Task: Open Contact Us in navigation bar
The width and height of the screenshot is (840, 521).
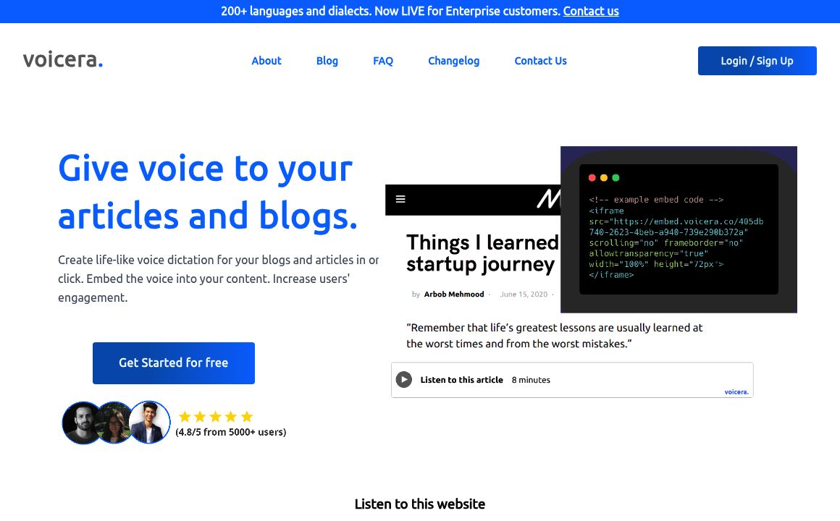Action: (540, 61)
